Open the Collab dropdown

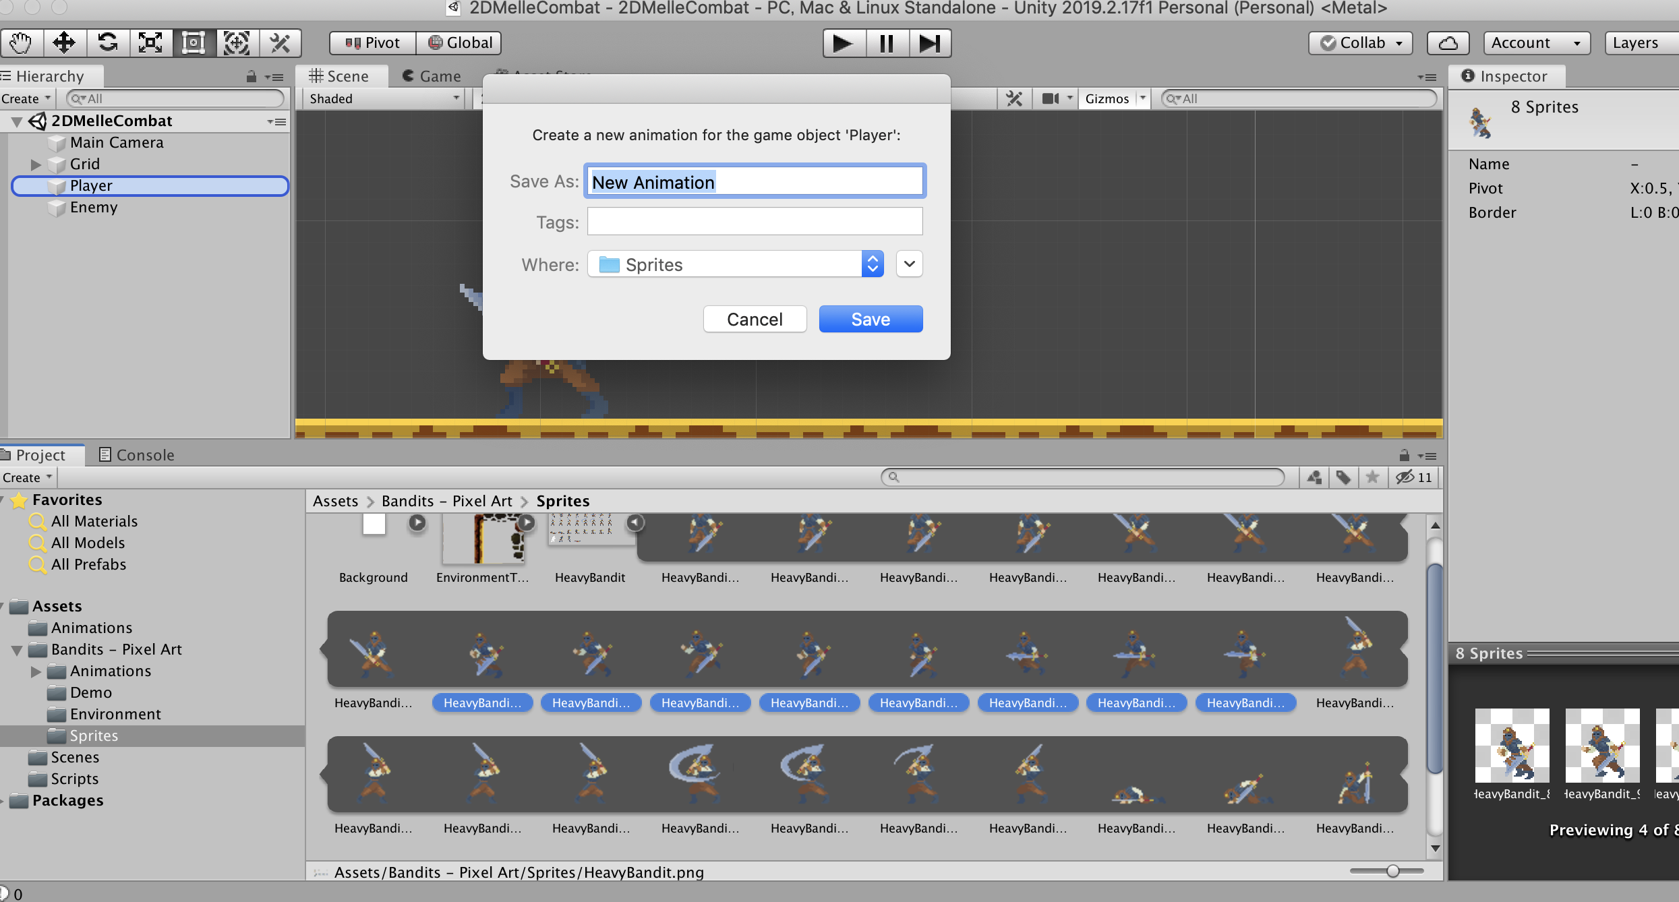tap(1361, 43)
